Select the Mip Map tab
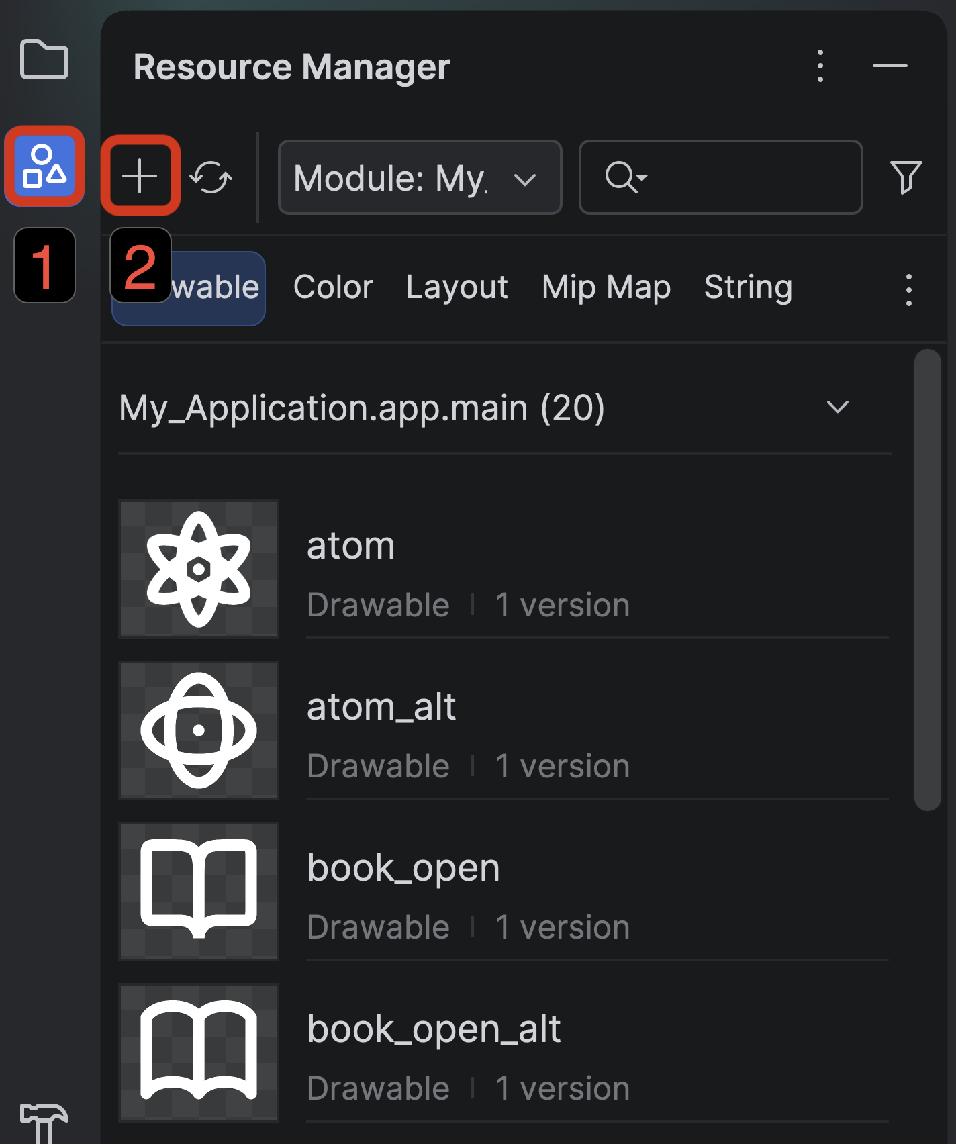This screenshot has height=1144, width=956. pos(606,287)
